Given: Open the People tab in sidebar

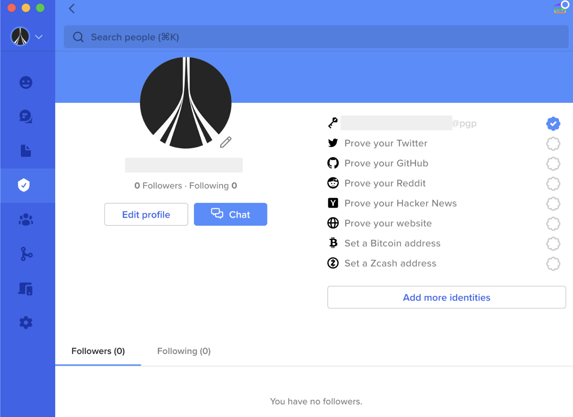Looking at the screenshot, I should coord(26,83).
